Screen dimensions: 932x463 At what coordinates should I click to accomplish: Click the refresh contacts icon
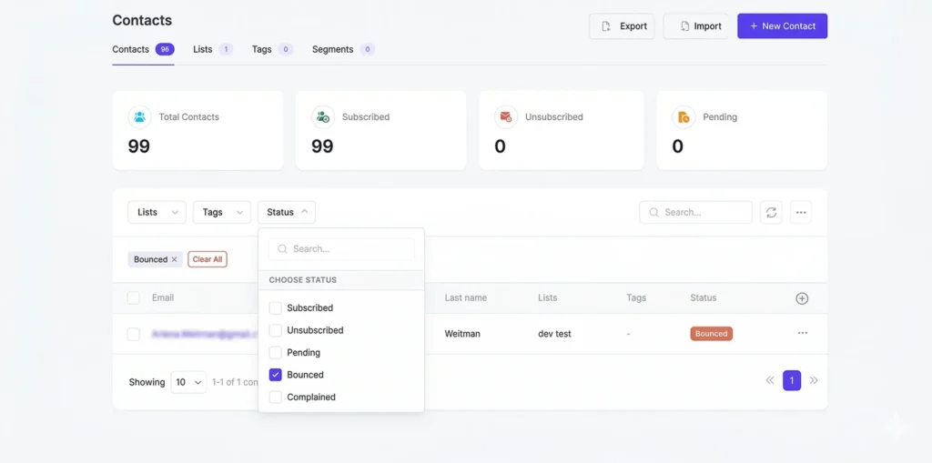pos(771,212)
